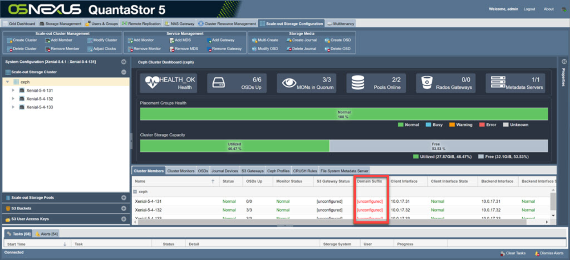Click the Health heartbeat dashboard tile
The image size is (570, 260).
[168, 83]
